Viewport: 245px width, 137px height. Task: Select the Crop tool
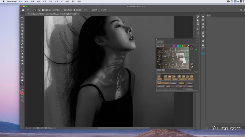tap(22, 31)
